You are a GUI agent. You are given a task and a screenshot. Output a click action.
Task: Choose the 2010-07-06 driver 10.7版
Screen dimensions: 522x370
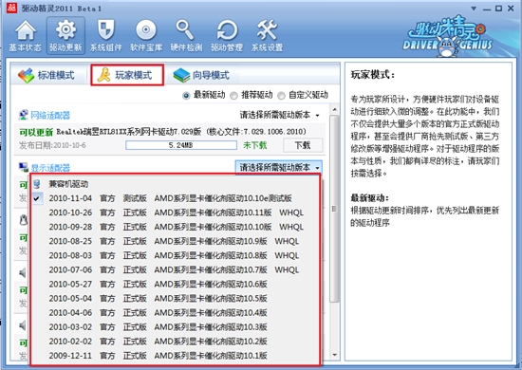click(176, 269)
